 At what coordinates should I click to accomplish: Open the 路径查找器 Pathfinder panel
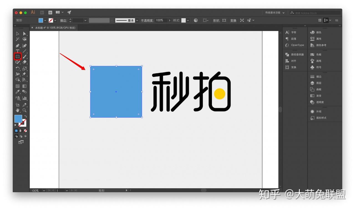(x=295, y=54)
